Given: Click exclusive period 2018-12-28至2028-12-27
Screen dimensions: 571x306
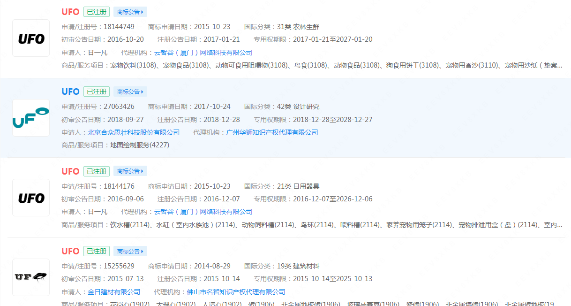Looking at the screenshot, I should [333, 119].
